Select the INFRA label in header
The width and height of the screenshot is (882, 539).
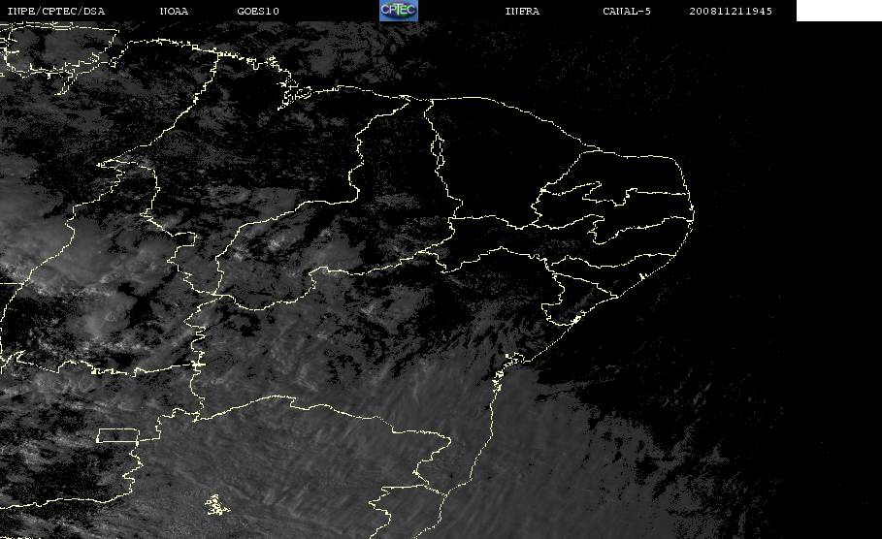[x=522, y=12]
